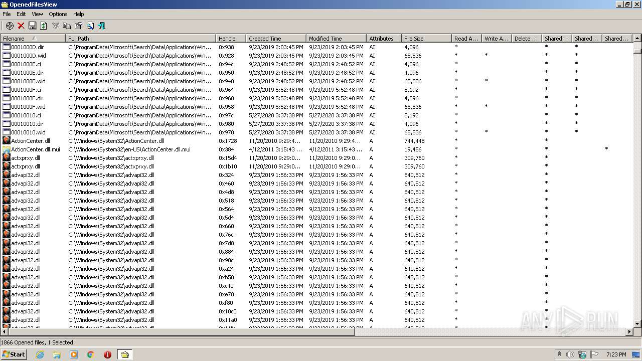Open the Edit menu
642x361 pixels.
(x=21, y=14)
